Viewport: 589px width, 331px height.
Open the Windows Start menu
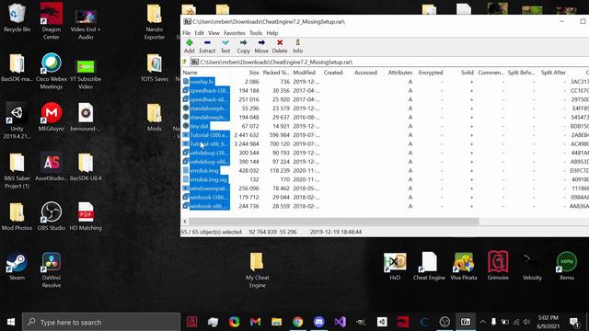coord(11,322)
